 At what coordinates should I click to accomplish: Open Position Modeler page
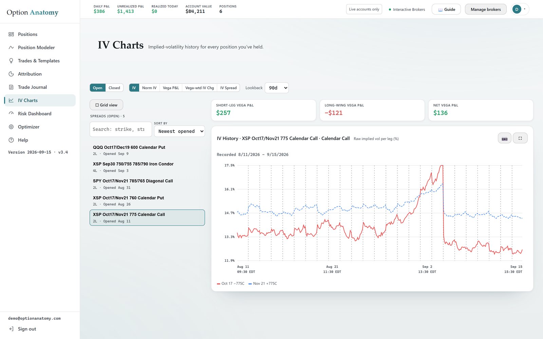(40, 47)
